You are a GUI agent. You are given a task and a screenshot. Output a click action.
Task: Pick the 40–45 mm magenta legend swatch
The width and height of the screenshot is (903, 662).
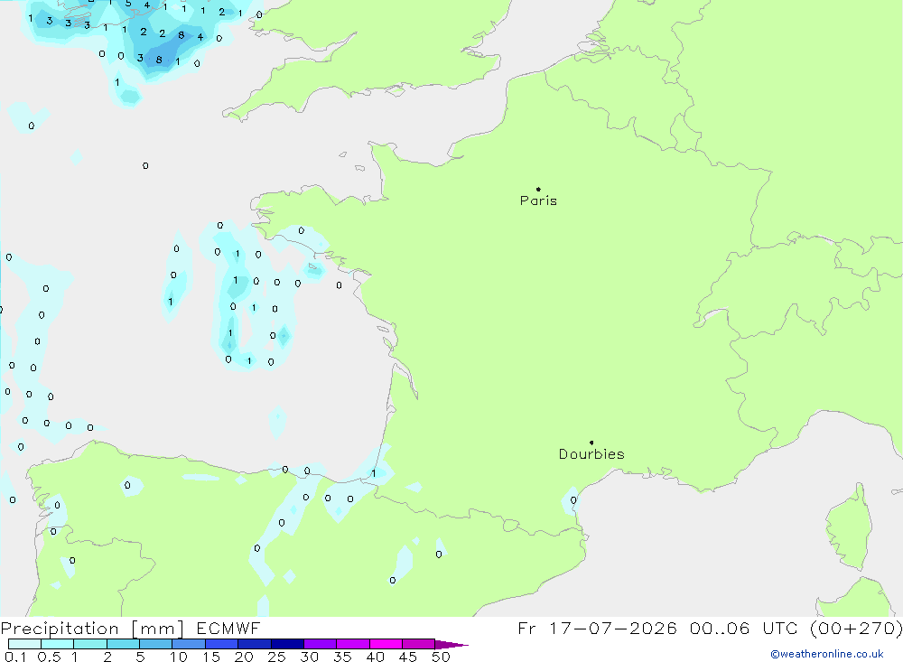tap(386, 644)
